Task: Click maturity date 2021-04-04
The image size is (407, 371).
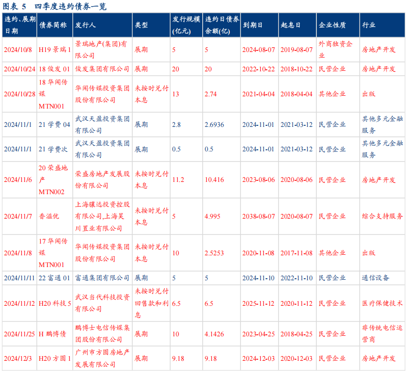Action: 259,94
